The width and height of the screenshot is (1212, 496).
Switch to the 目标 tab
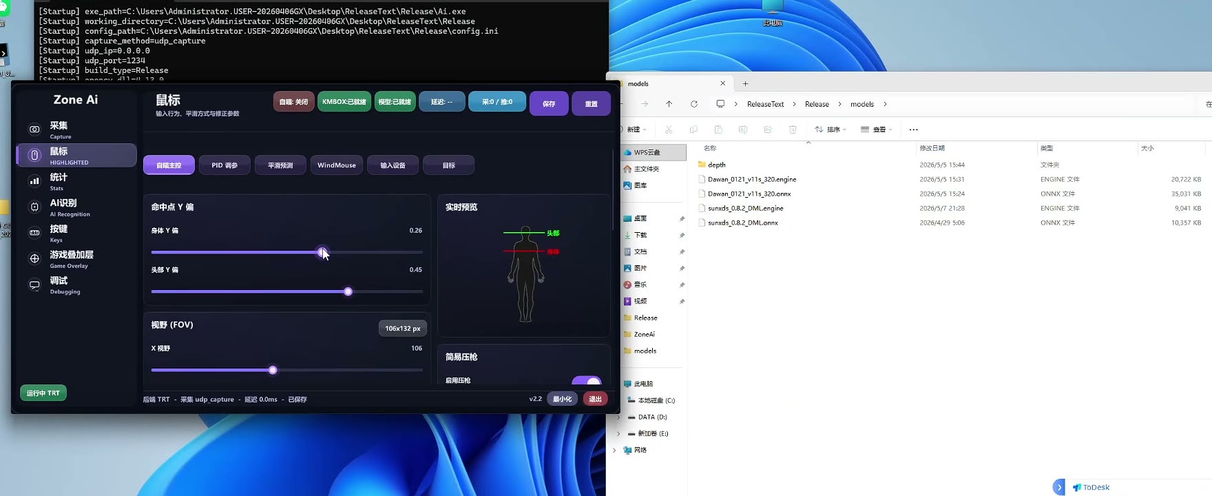[449, 165]
